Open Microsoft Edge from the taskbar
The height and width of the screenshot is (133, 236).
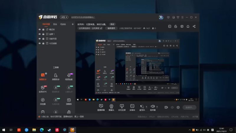point(42,130)
